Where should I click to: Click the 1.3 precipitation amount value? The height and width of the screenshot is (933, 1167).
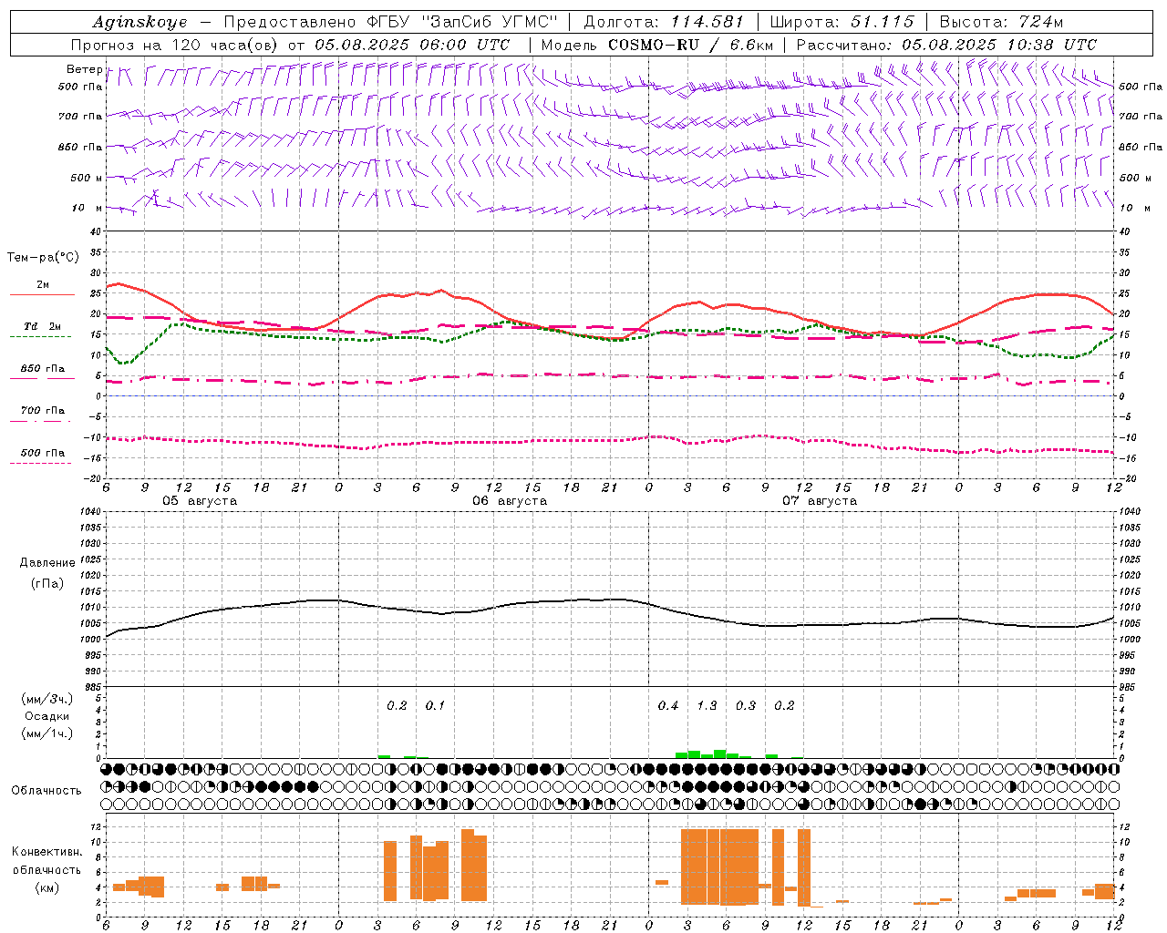[707, 706]
